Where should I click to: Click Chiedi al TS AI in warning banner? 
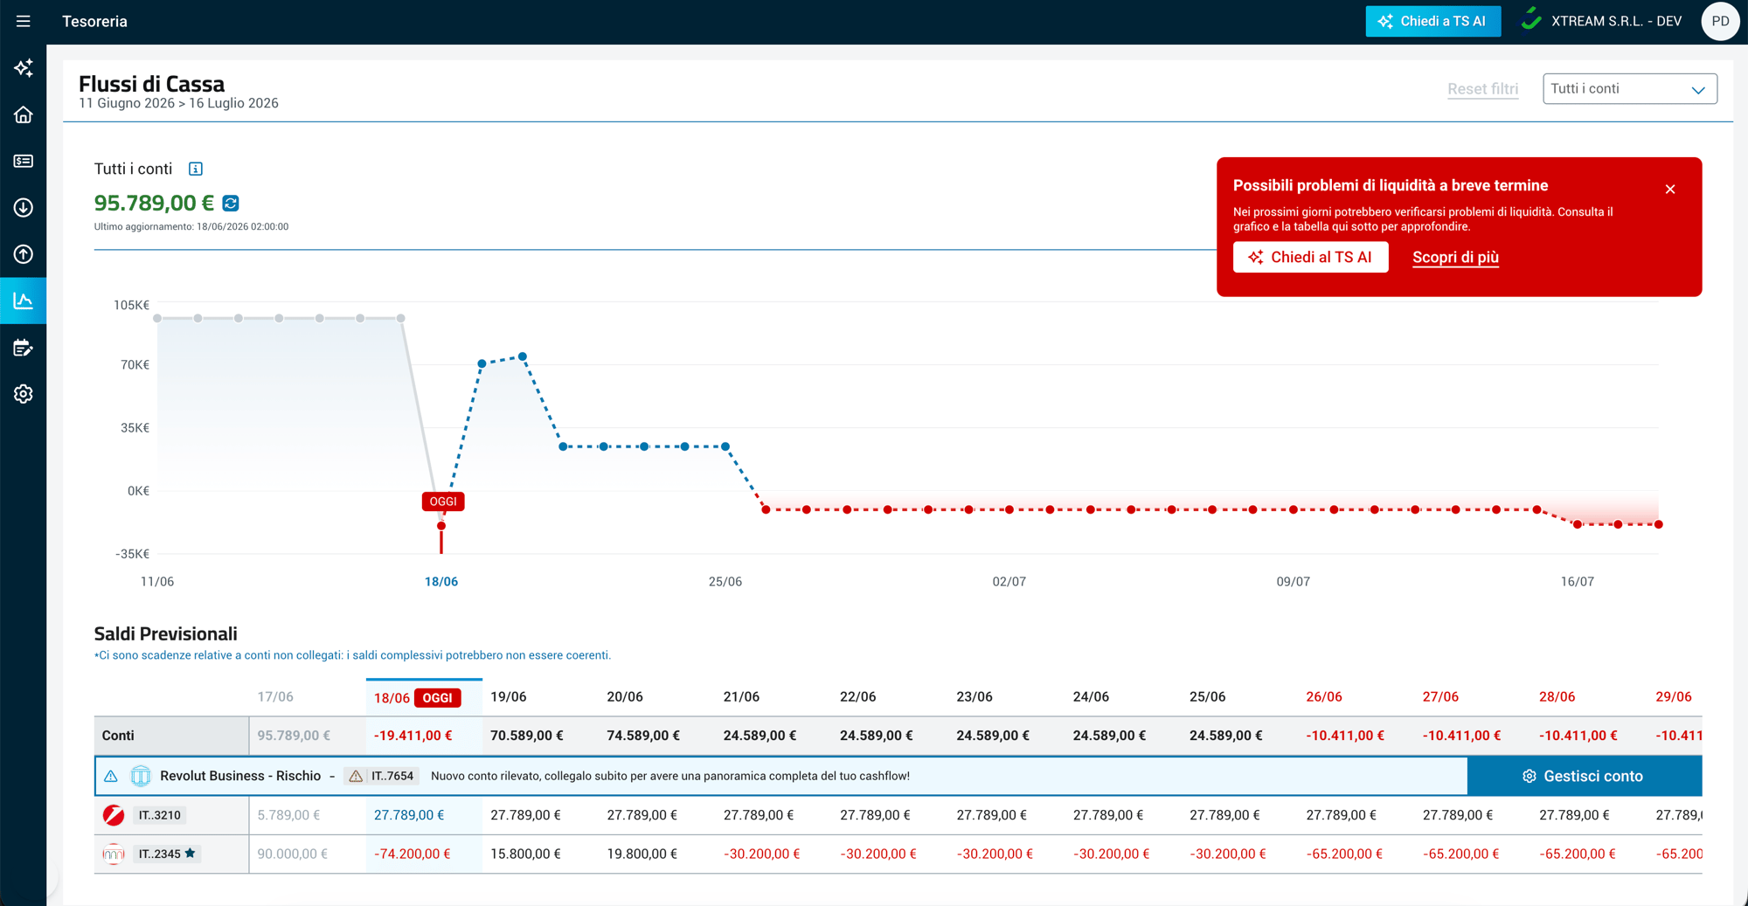(1311, 257)
